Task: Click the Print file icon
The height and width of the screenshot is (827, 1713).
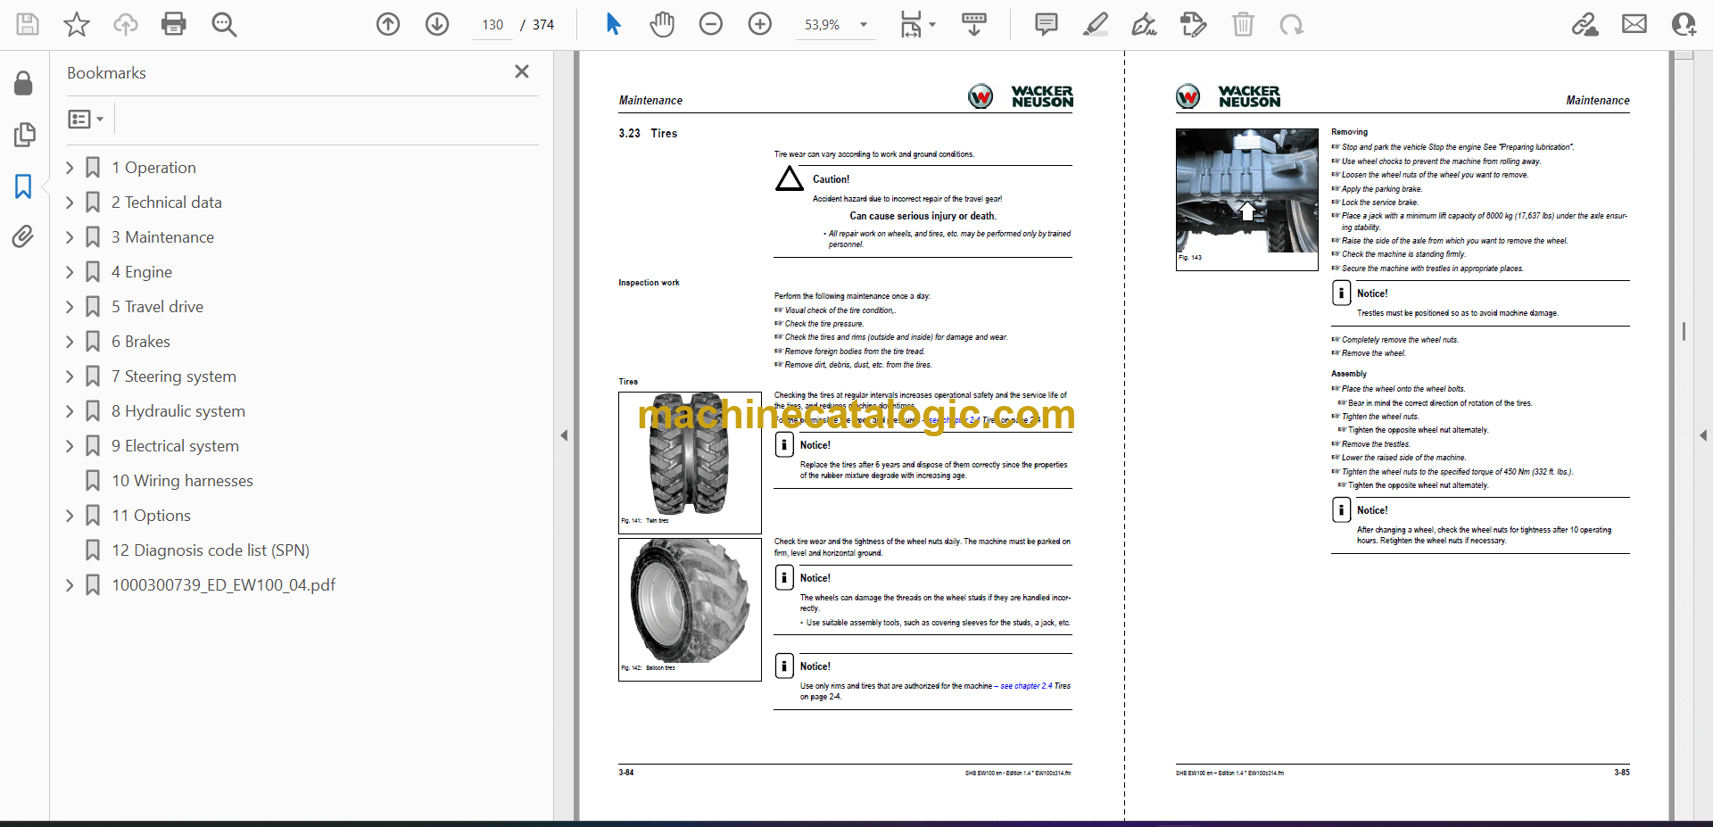Action: click(x=173, y=24)
